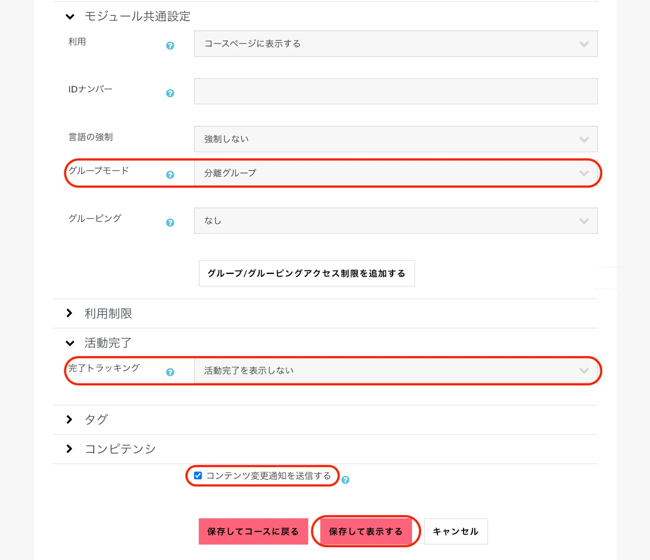This screenshot has height=560, width=650.
Task: Click into the IDナンバー text field
Action: click(x=395, y=91)
